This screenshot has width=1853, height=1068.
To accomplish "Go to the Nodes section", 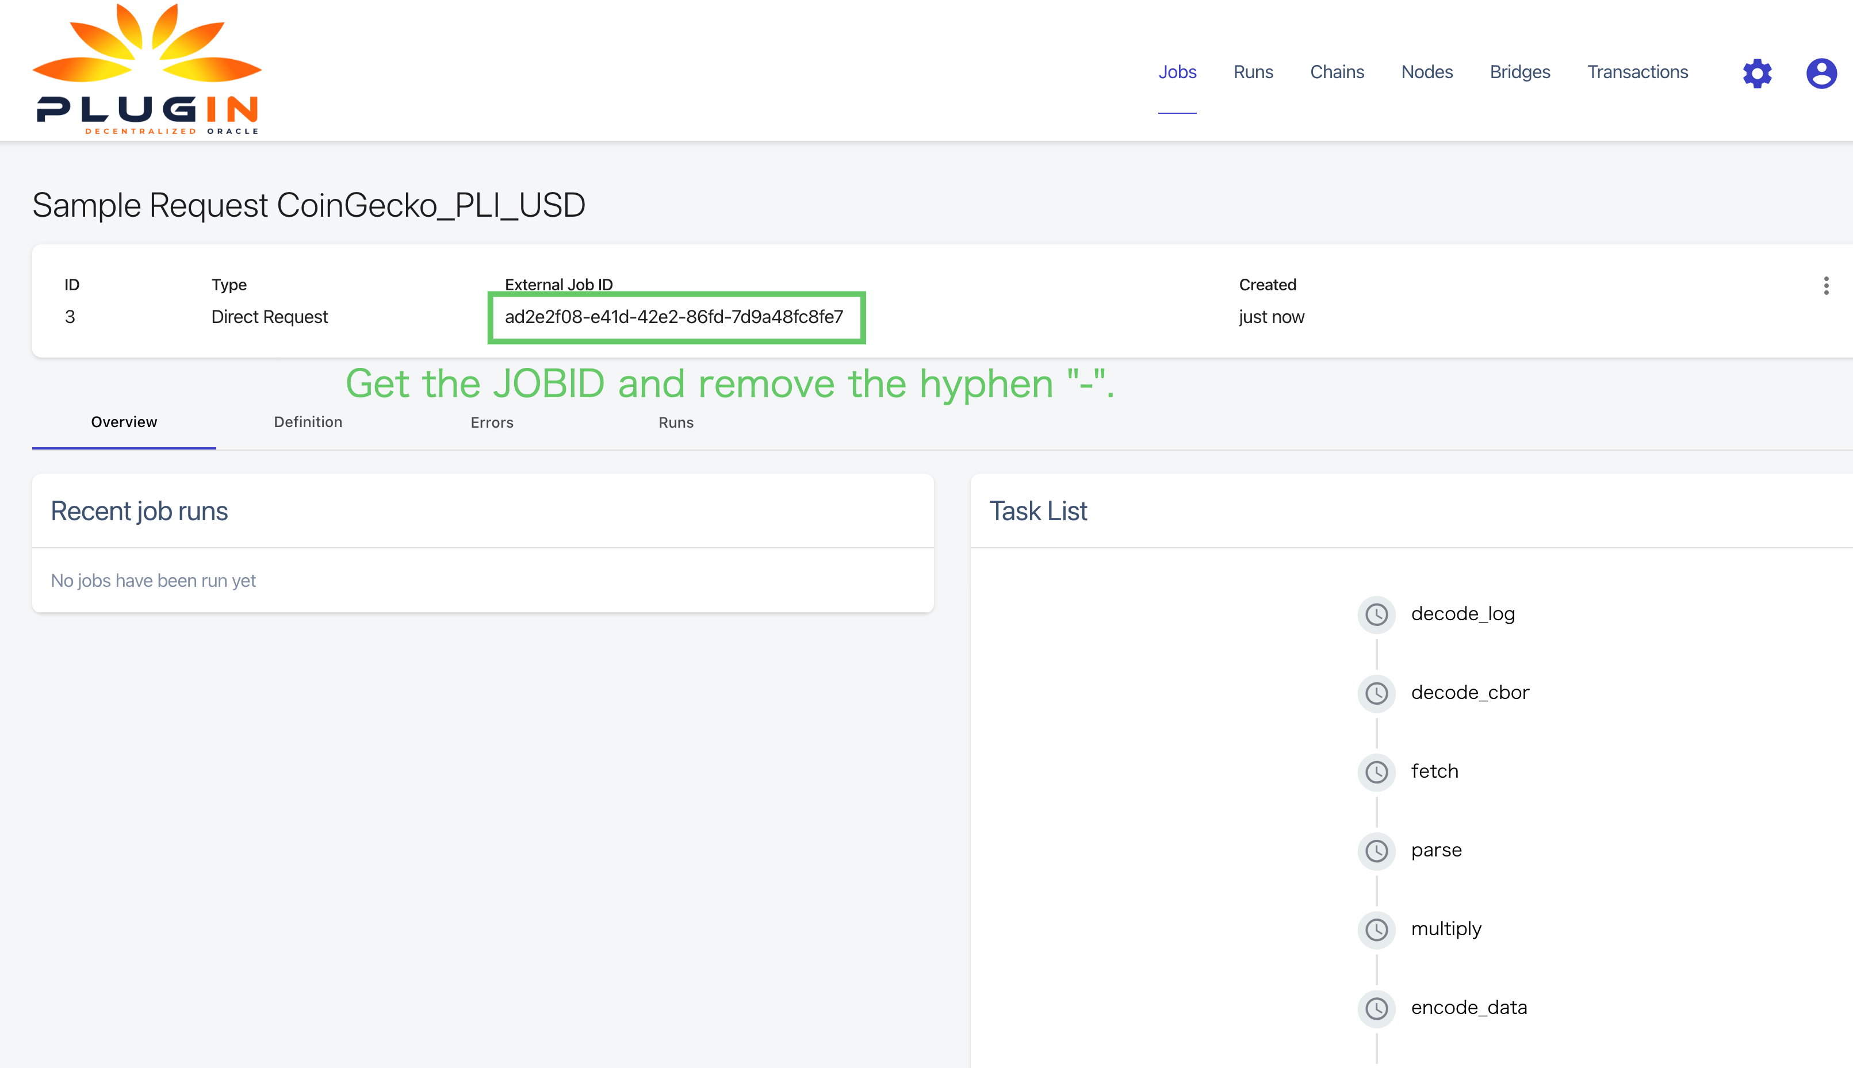I will pos(1426,72).
